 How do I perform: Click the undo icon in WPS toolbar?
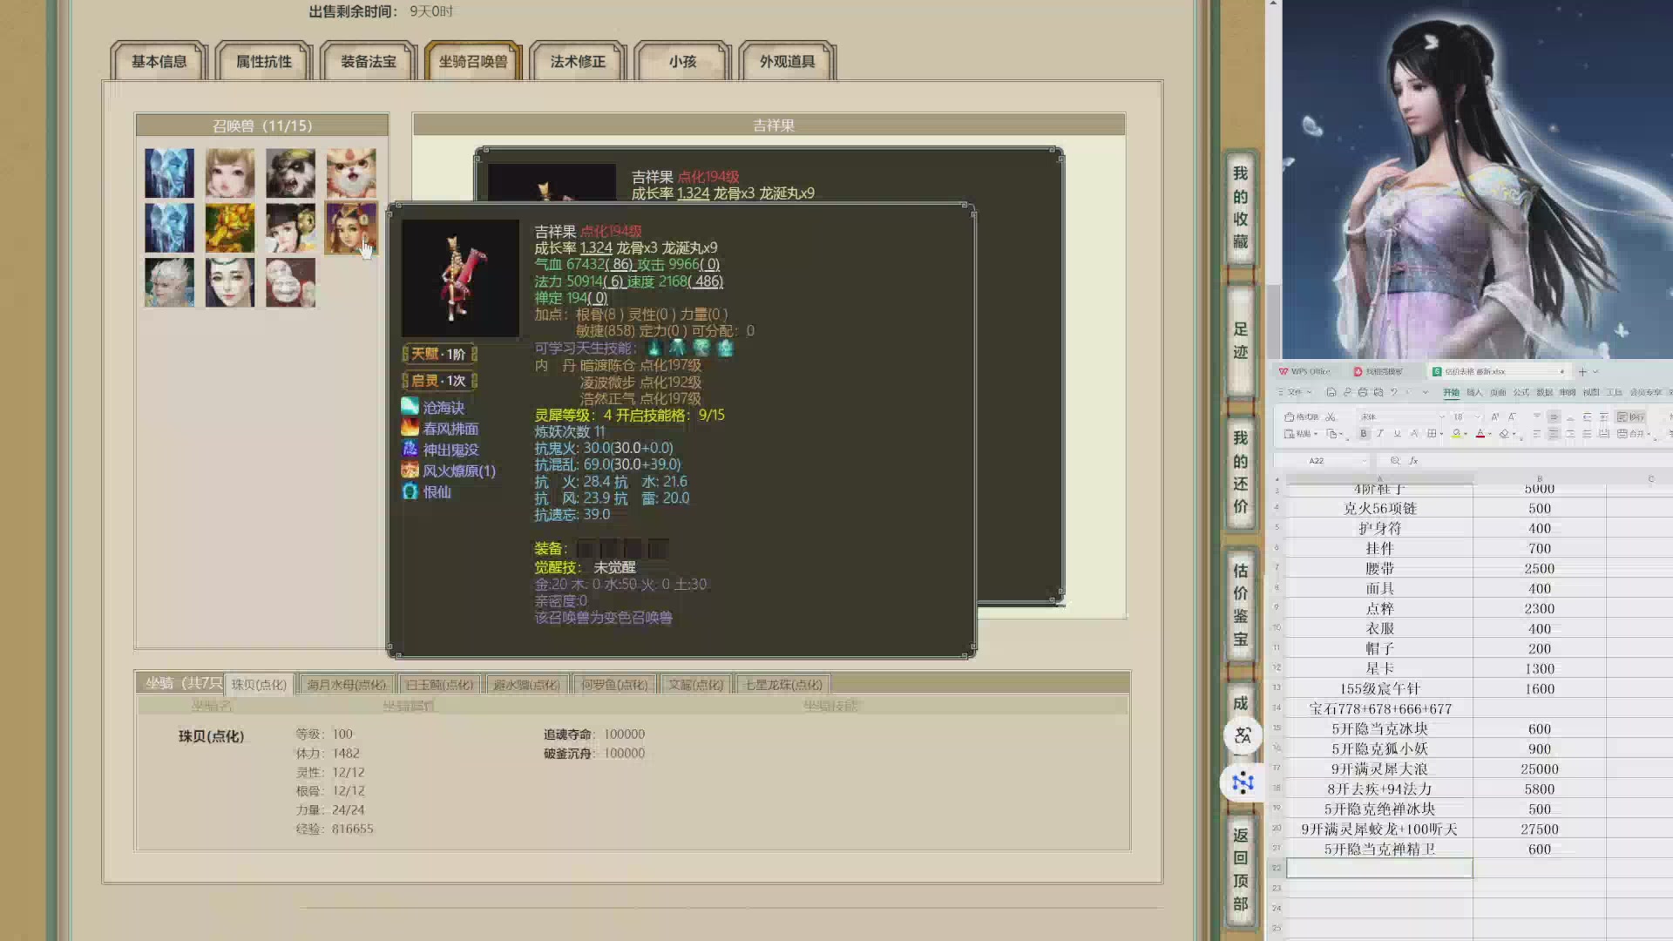(1394, 392)
